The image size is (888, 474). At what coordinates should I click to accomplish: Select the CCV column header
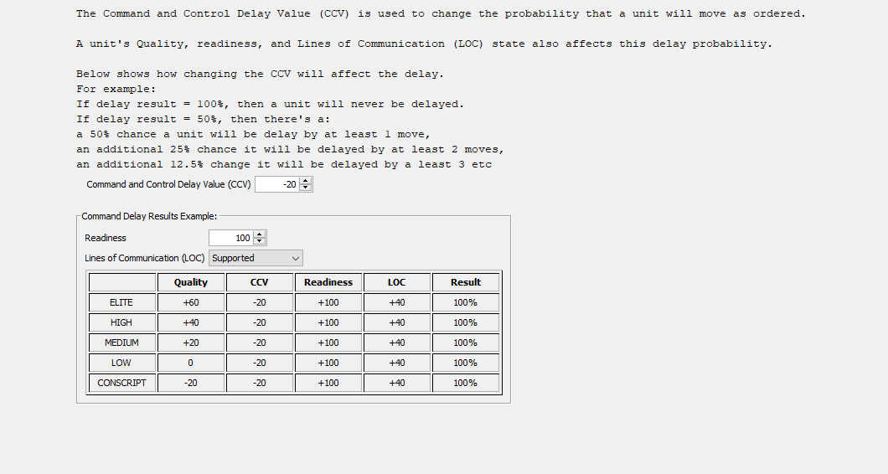pos(260,282)
